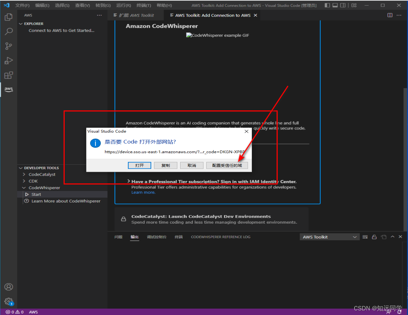Expand the Professional Tier subscription section

(x=129, y=181)
